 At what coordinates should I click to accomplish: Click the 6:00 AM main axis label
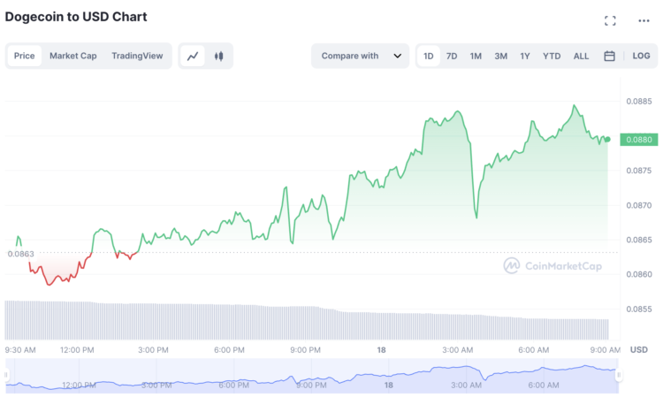(x=534, y=350)
